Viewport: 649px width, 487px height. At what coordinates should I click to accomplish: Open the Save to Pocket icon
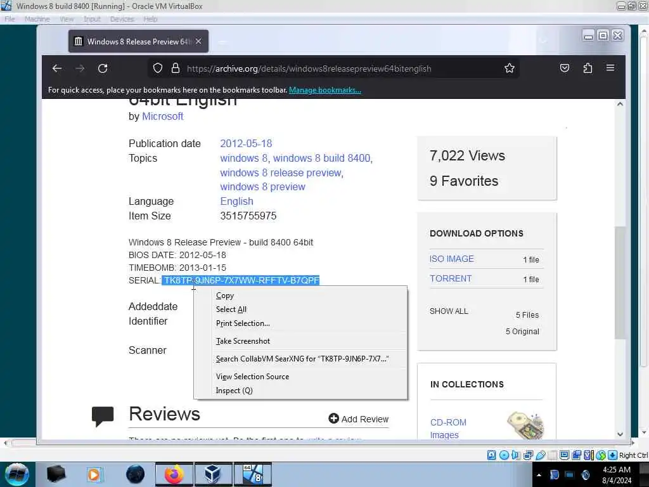tap(565, 68)
